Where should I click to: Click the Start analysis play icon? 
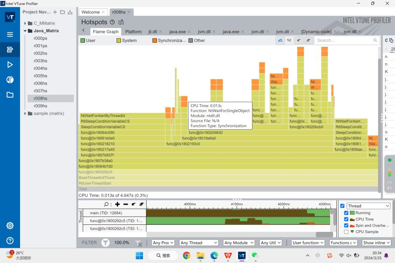click(10, 65)
